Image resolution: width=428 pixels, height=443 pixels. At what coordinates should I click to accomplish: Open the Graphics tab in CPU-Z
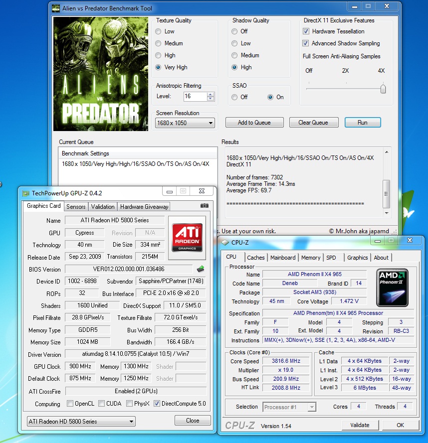point(357,258)
